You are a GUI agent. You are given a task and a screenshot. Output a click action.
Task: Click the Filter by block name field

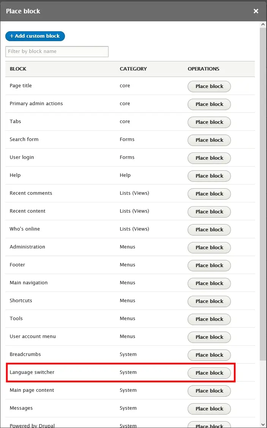(57, 51)
